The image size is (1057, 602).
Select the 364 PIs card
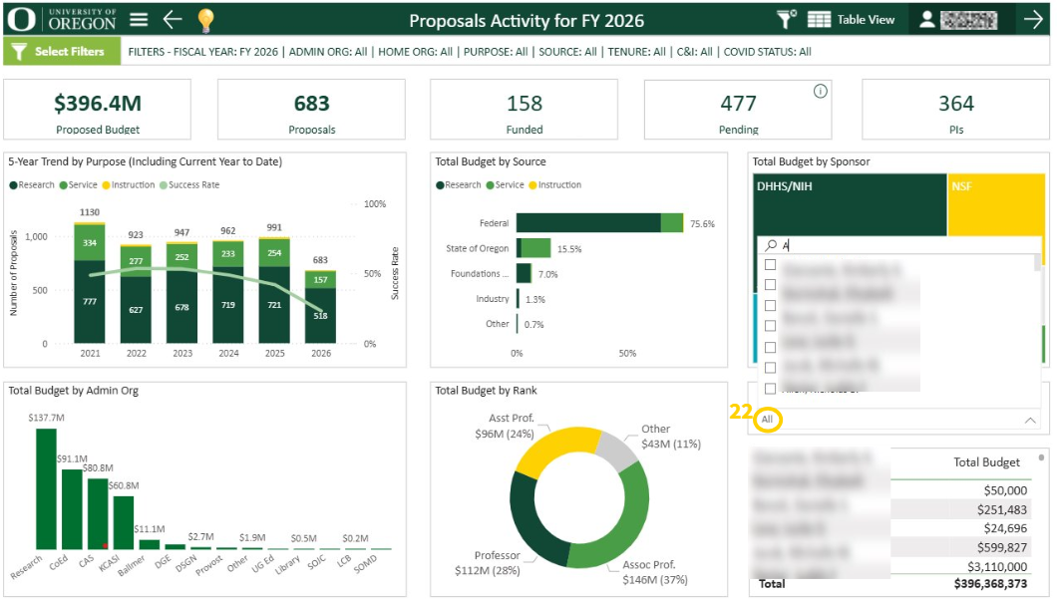point(956,110)
